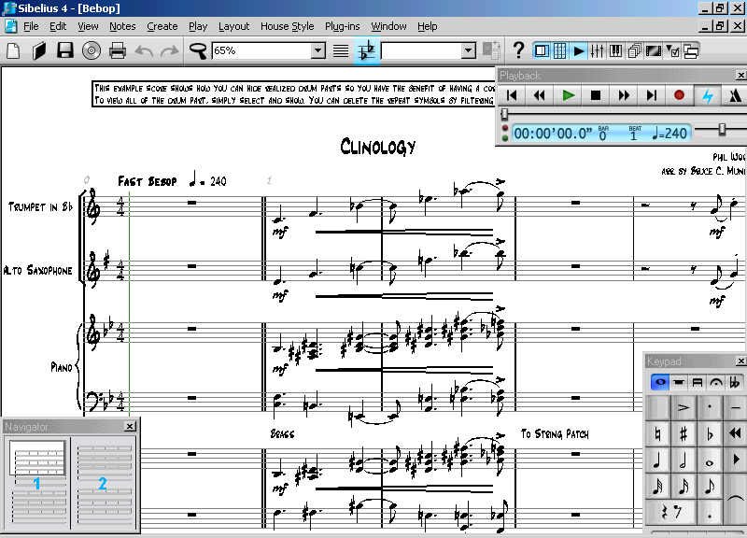Redo the last undone action
The image size is (747, 538).
coord(169,50)
